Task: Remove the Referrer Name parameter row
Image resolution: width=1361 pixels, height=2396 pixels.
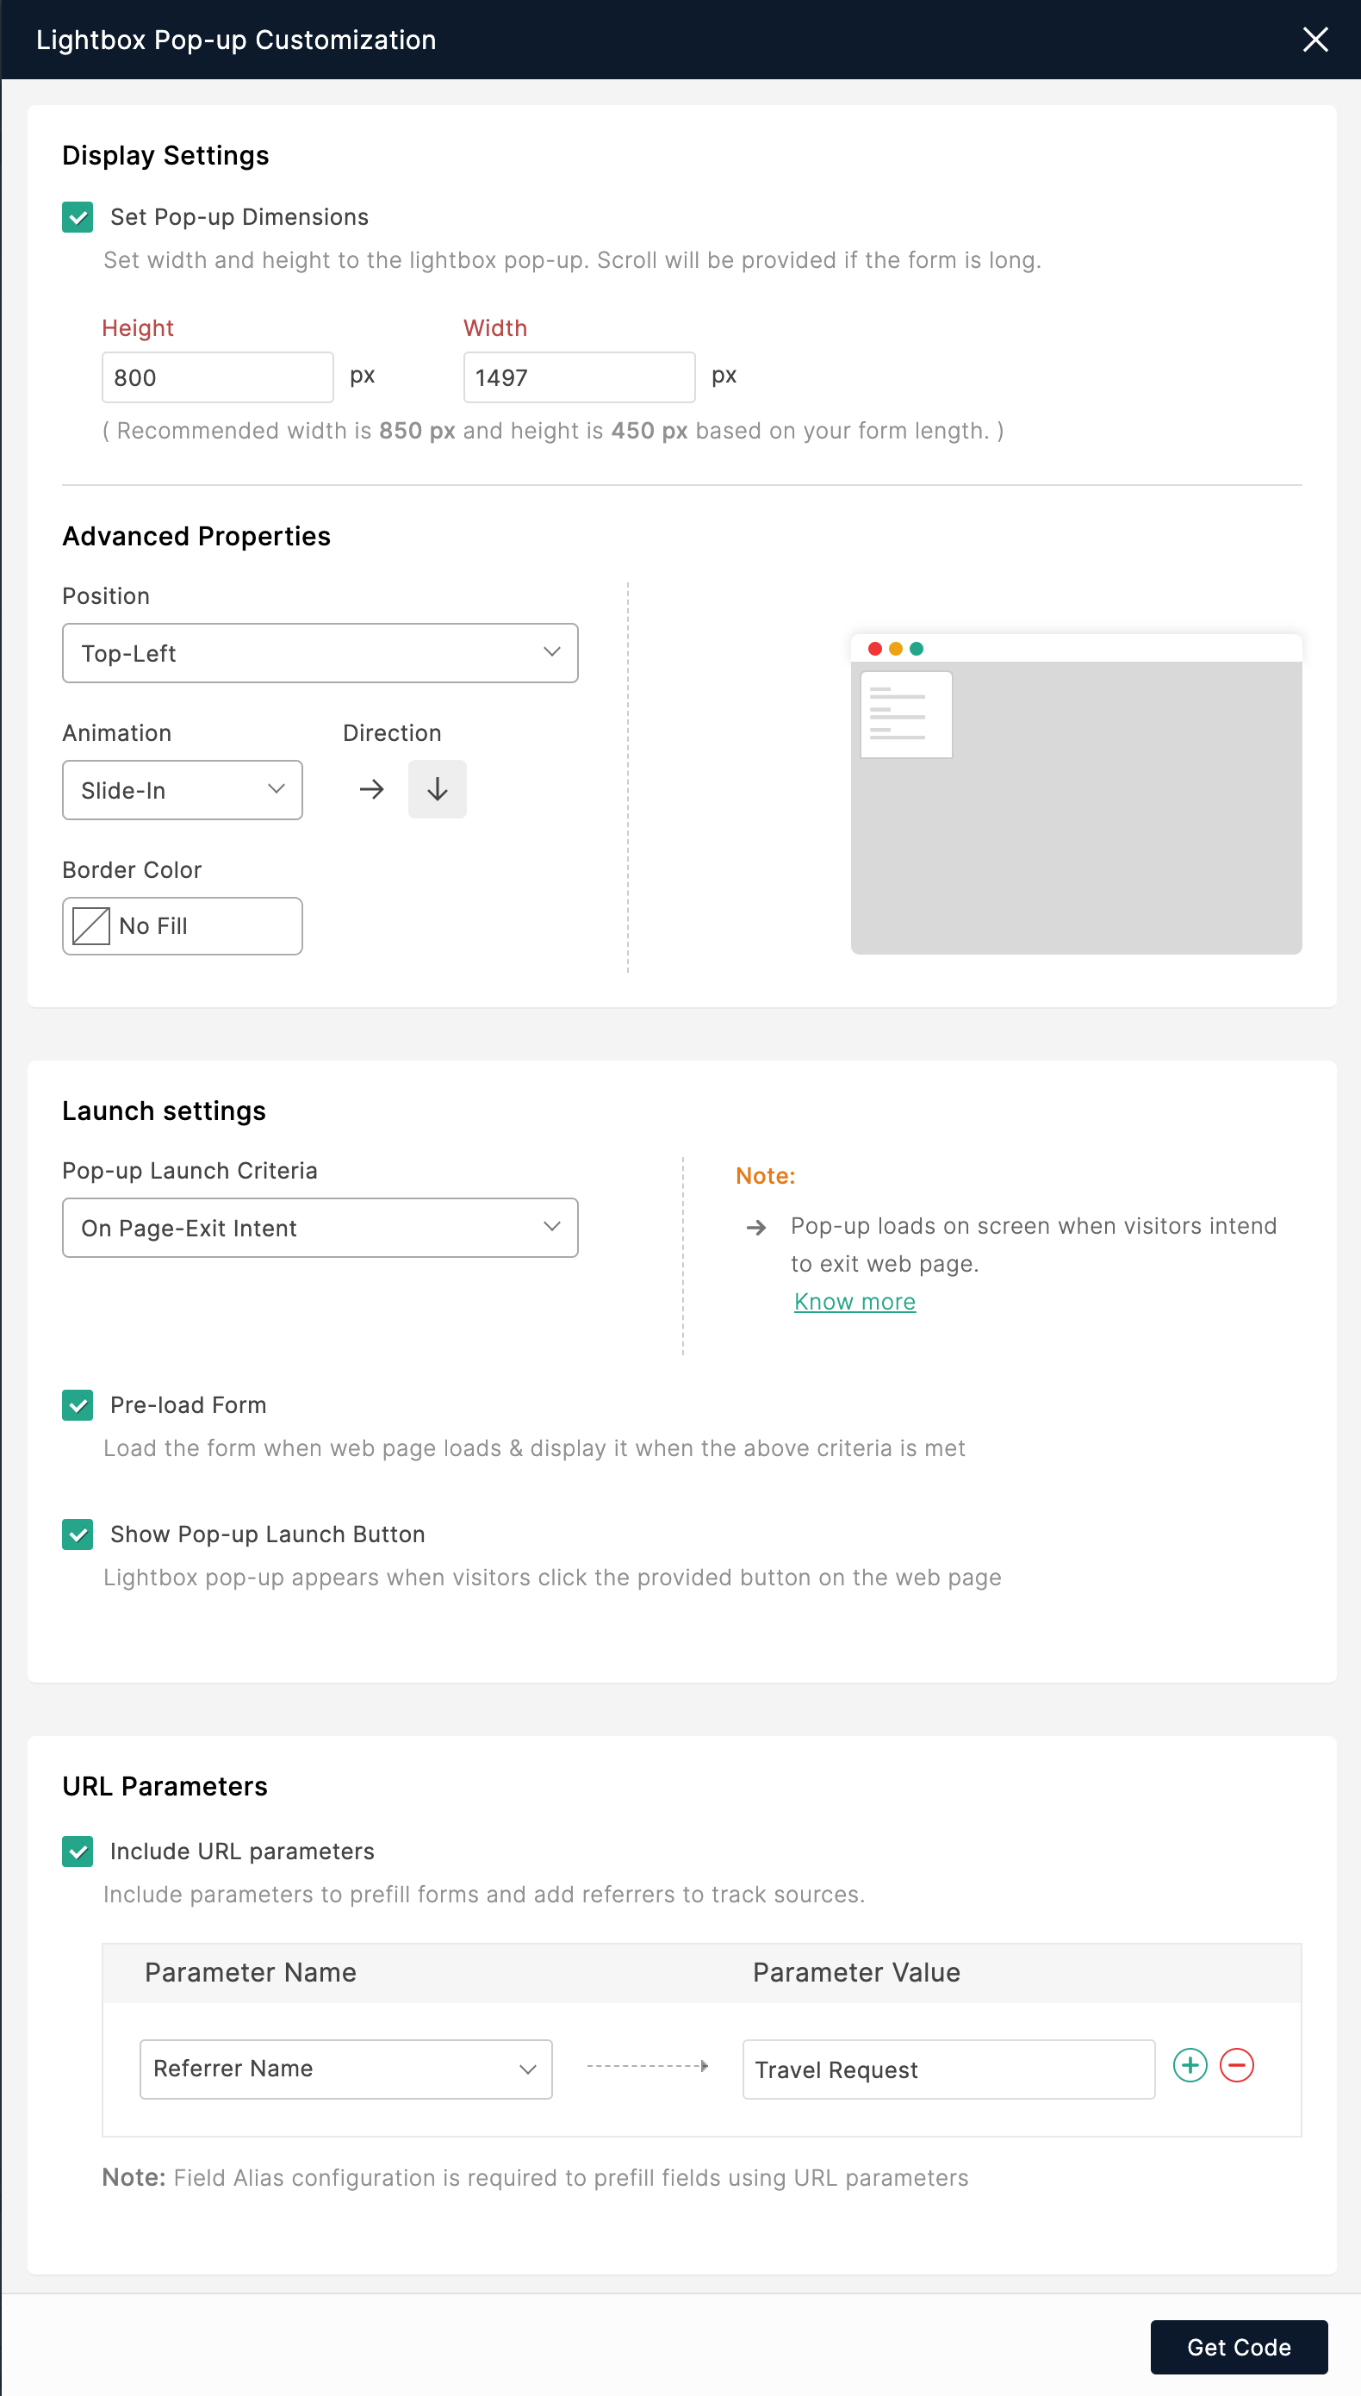Action: coord(1237,2064)
